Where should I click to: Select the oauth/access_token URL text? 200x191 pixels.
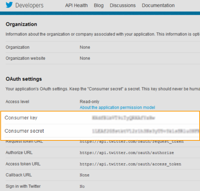tap(130, 164)
